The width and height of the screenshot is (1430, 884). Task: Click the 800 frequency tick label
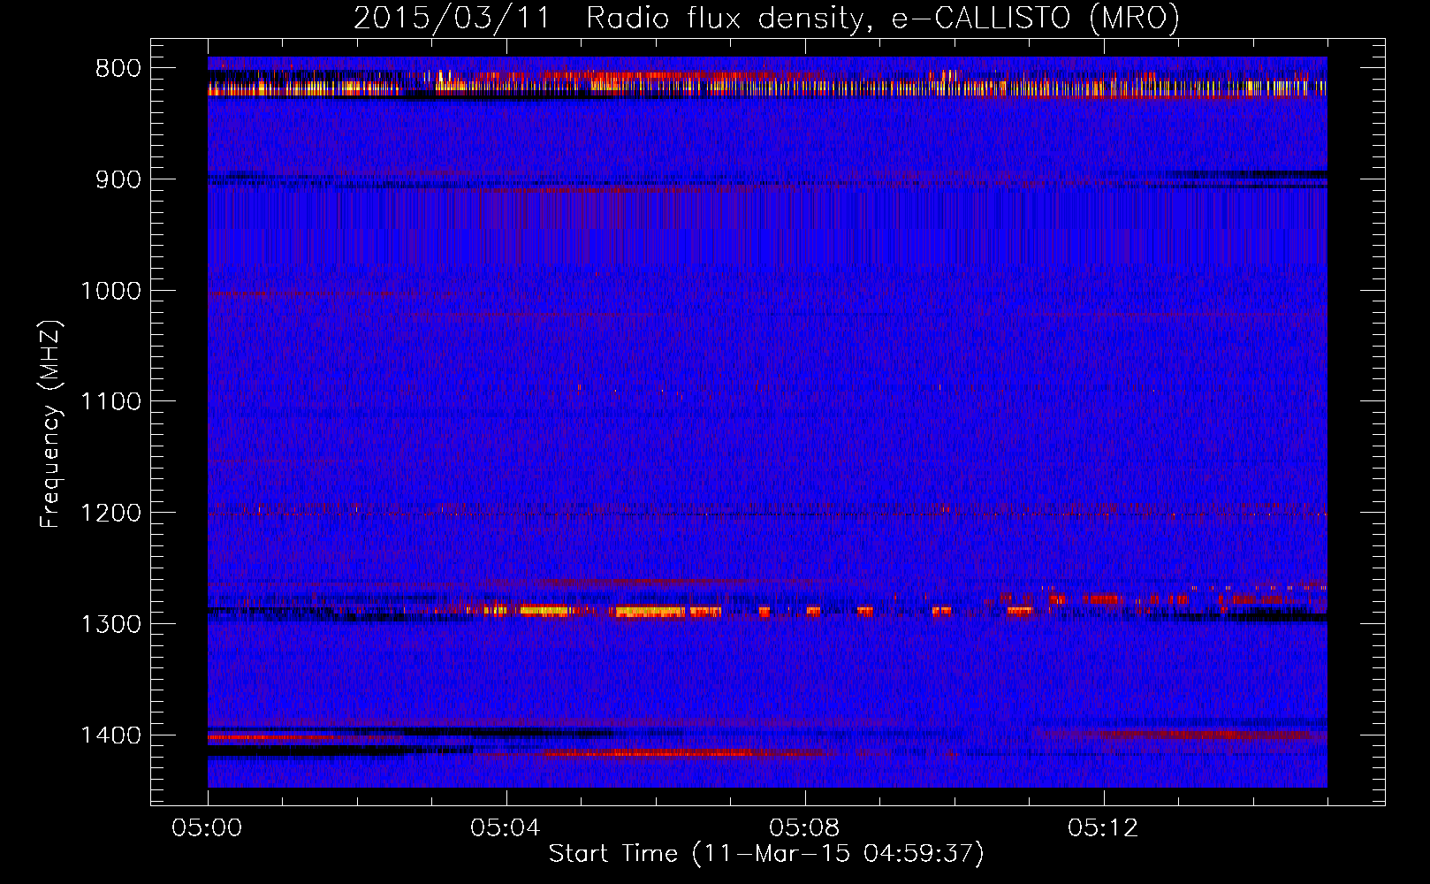pyautogui.click(x=118, y=68)
